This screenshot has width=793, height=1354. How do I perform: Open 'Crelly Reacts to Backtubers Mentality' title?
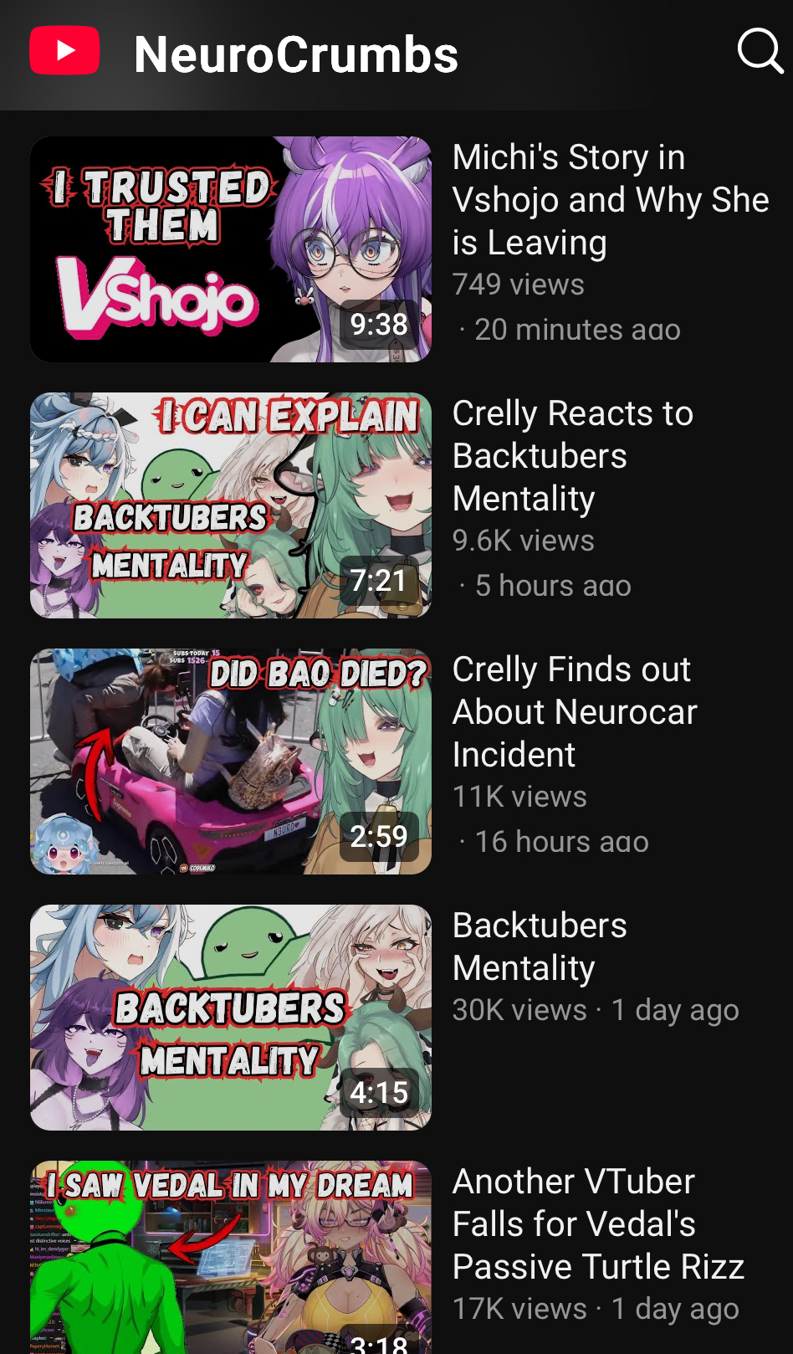(573, 456)
